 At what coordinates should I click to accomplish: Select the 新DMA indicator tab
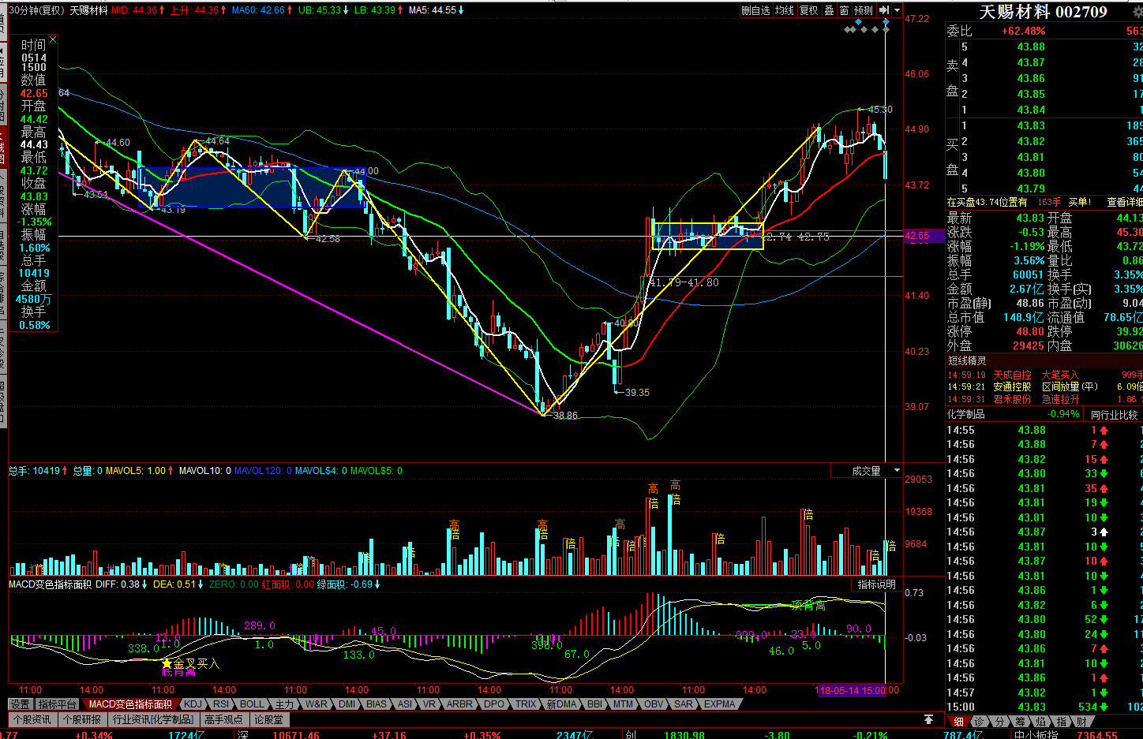click(562, 704)
